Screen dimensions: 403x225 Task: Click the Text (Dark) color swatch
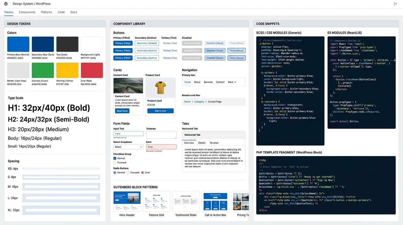(67, 44)
